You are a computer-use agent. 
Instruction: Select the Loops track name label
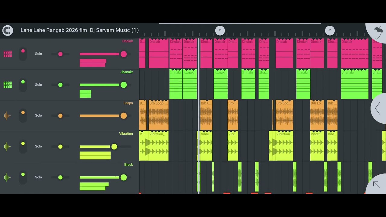tap(128, 103)
